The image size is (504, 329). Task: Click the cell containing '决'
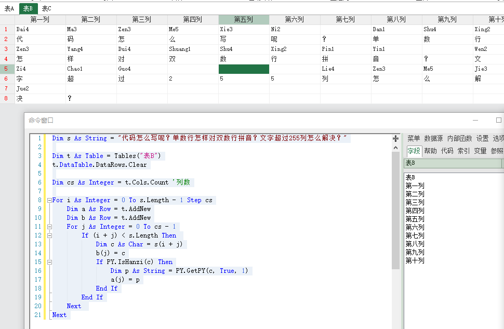(40, 98)
